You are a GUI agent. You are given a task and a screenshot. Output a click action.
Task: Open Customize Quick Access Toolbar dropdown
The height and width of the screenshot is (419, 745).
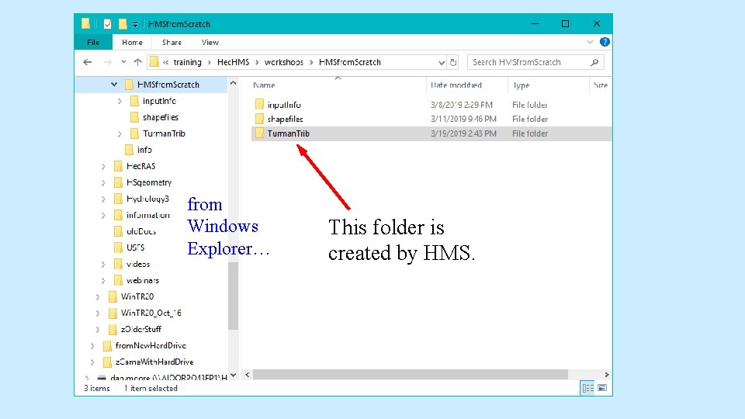coord(135,24)
